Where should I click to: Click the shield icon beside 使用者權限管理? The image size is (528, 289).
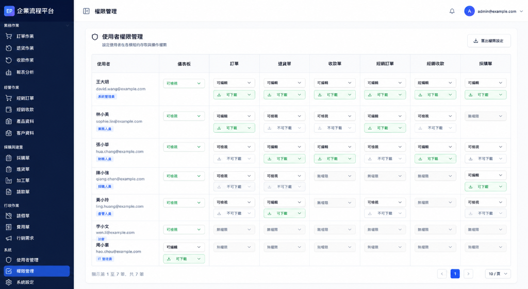point(95,37)
